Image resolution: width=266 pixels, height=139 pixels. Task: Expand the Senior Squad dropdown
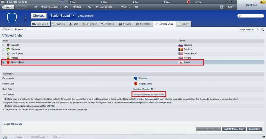point(73,16)
